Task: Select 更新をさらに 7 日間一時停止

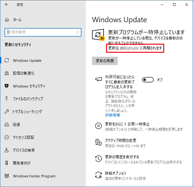Action: click(x=127, y=124)
